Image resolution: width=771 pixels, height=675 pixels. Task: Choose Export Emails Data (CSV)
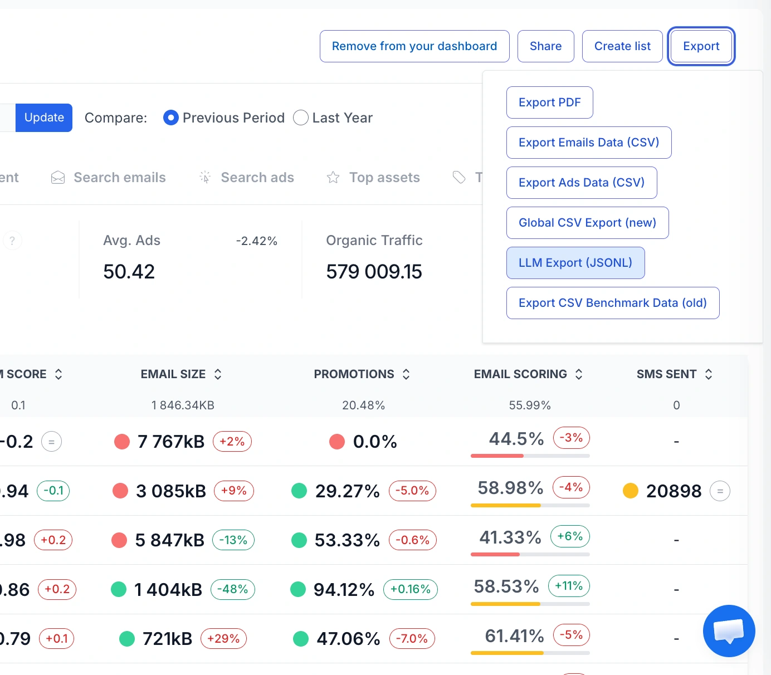coord(589,143)
